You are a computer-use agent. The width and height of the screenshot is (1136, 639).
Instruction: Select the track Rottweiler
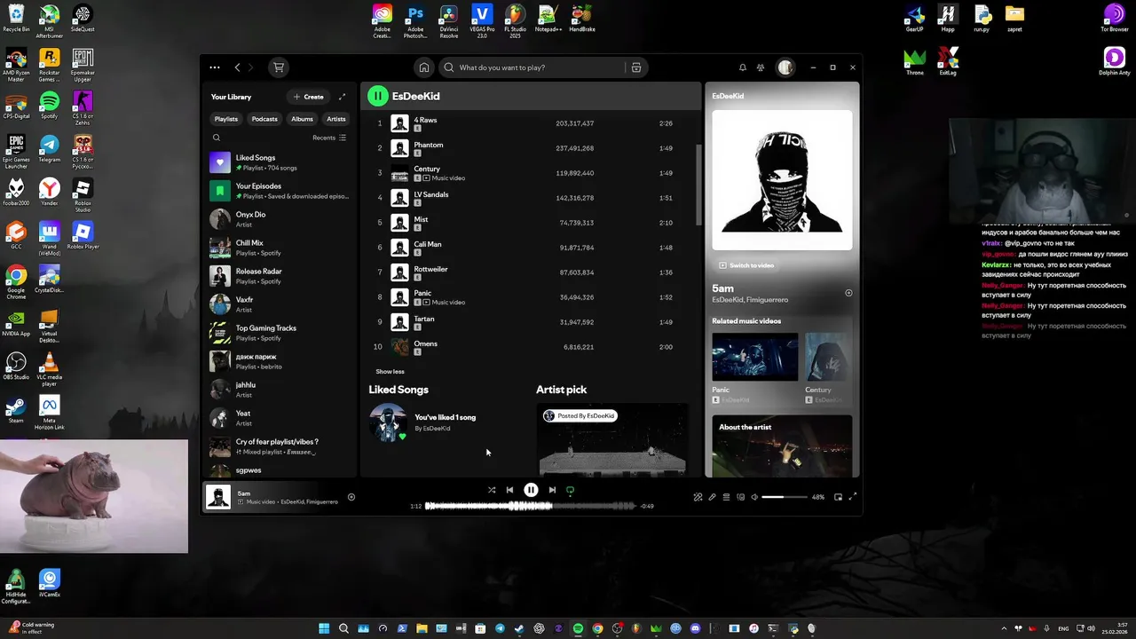coord(531,272)
